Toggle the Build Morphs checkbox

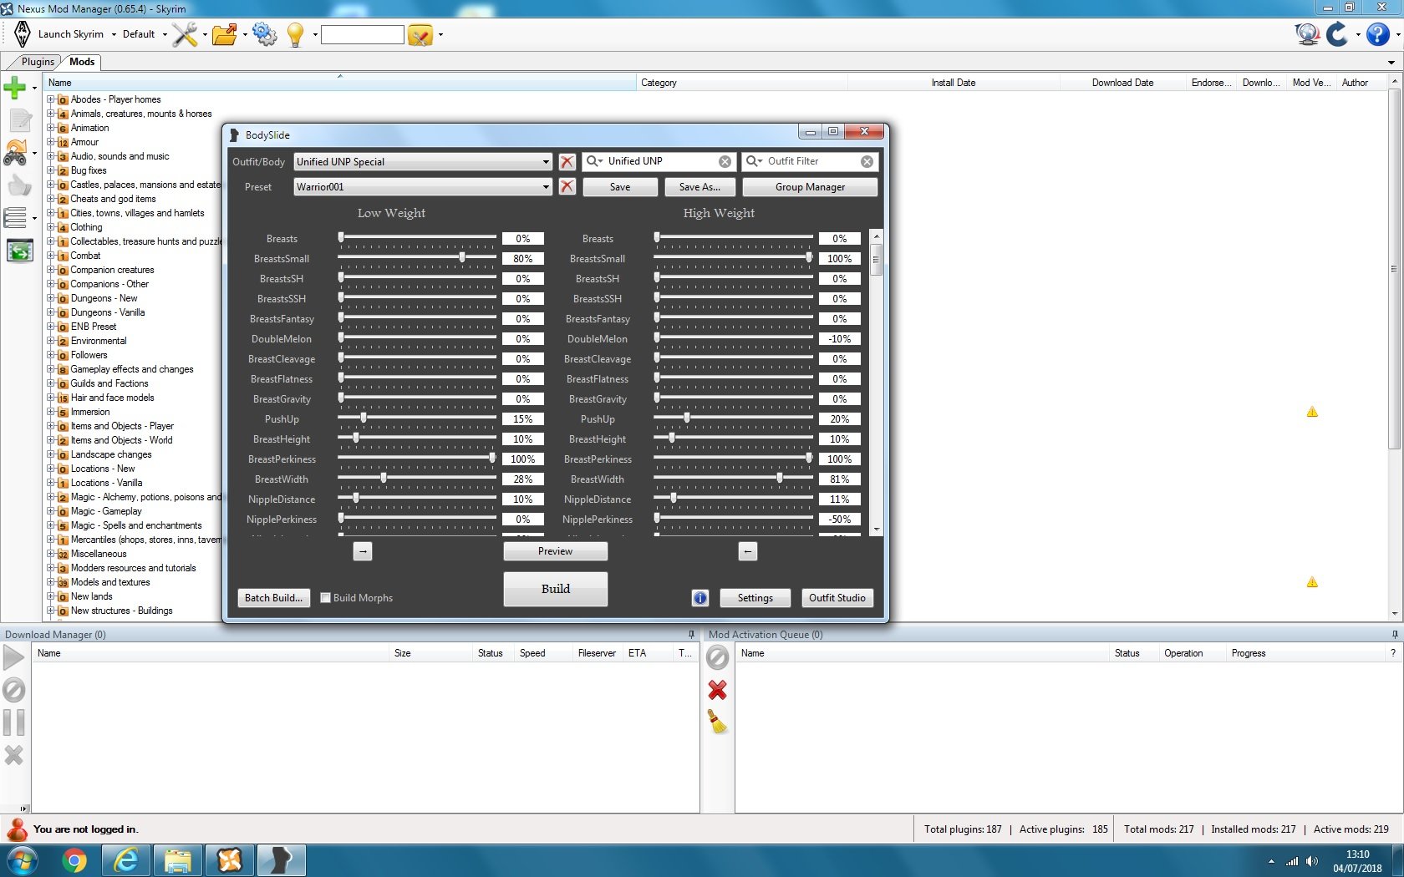coord(326,598)
